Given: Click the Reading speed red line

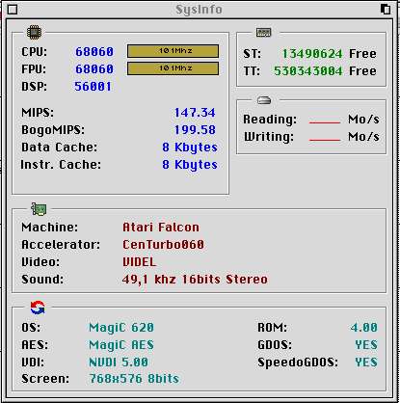Looking at the screenshot, I should (x=324, y=122).
